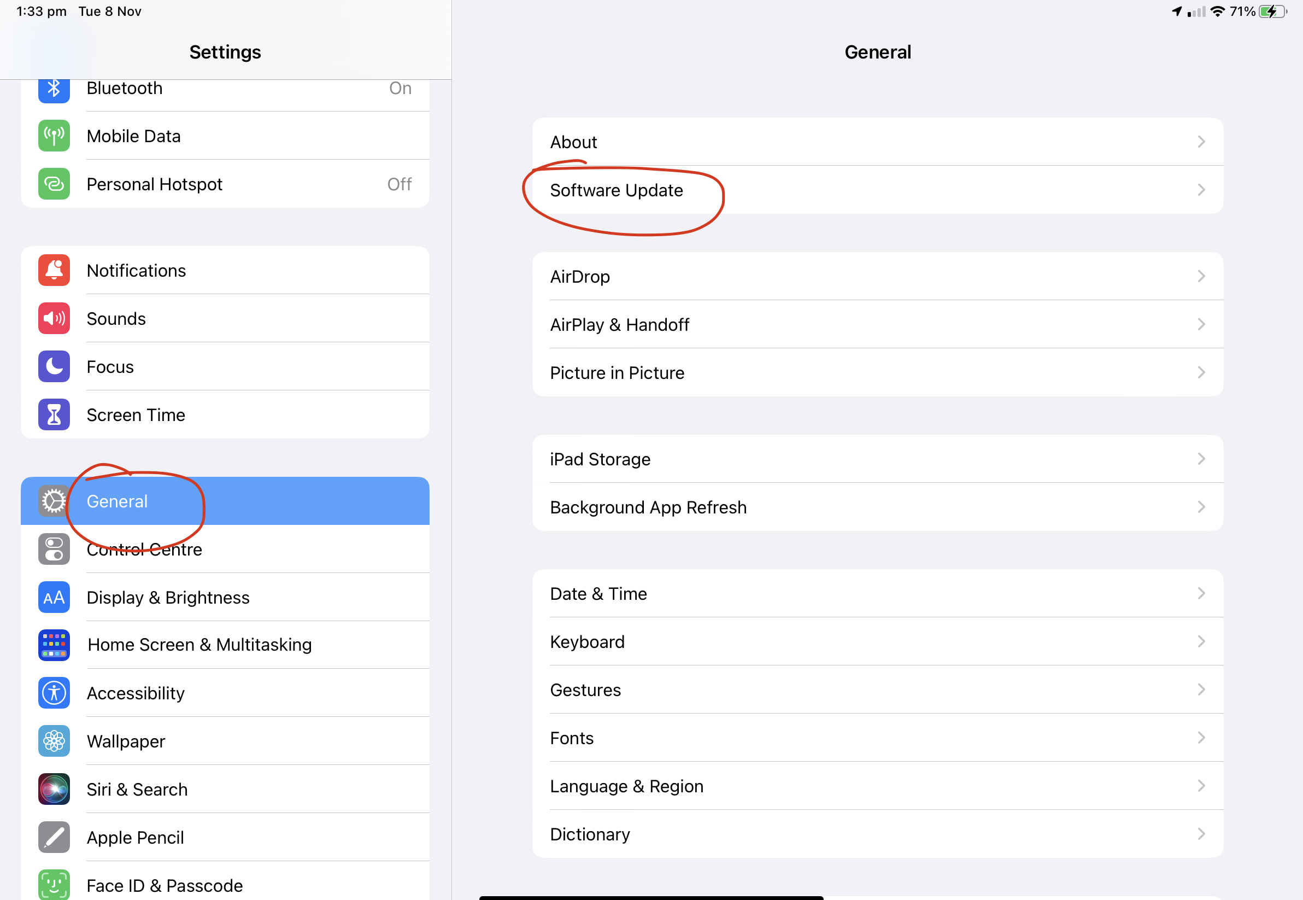Select Accessibility in the sidebar
The height and width of the screenshot is (900, 1303).
225,693
